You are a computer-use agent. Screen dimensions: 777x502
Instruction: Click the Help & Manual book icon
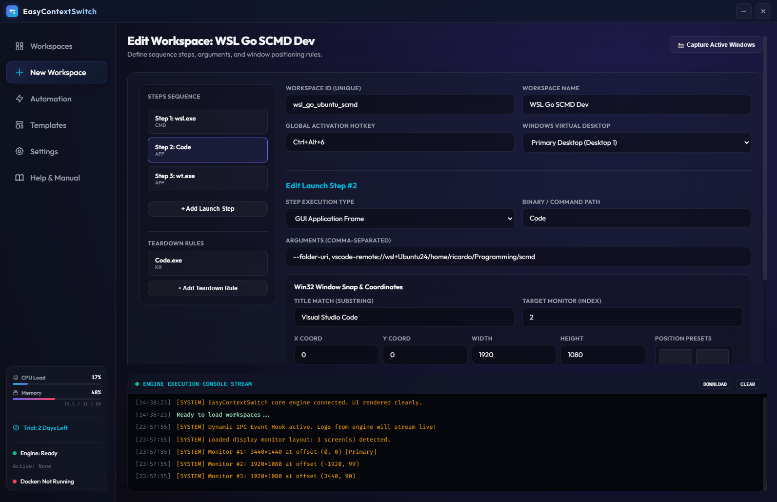pyautogui.click(x=20, y=178)
